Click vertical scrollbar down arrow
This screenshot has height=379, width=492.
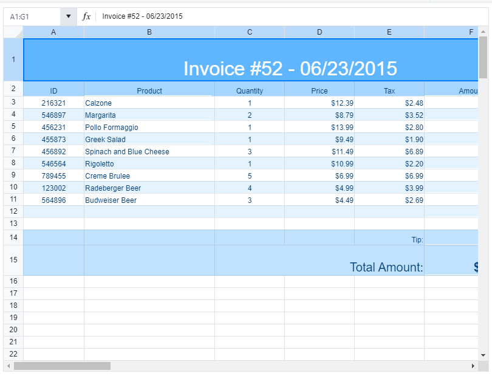point(483,355)
